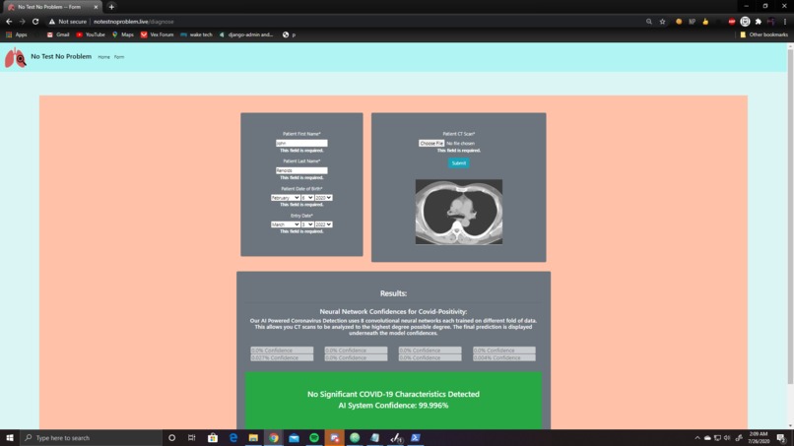This screenshot has height=446, width=794.
Task: Click the Not secure warning icon
Action: [51, 22]
